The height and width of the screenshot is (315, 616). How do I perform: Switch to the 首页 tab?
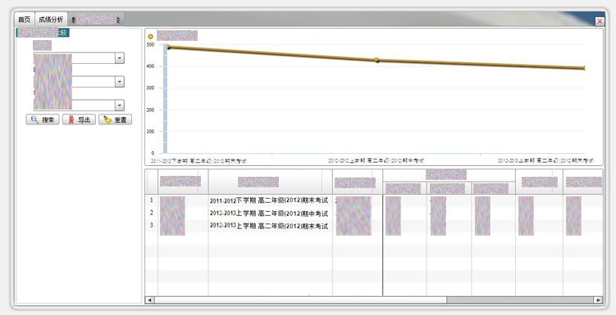25,20
